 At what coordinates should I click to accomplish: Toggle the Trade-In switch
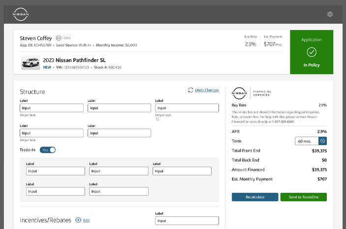pyautogui.click(x=48, y=150)
